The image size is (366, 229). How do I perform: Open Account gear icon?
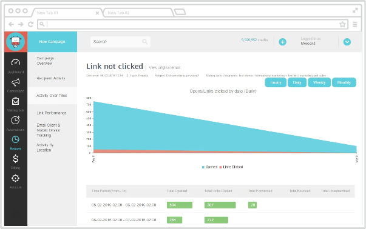[x=15, y=178]
